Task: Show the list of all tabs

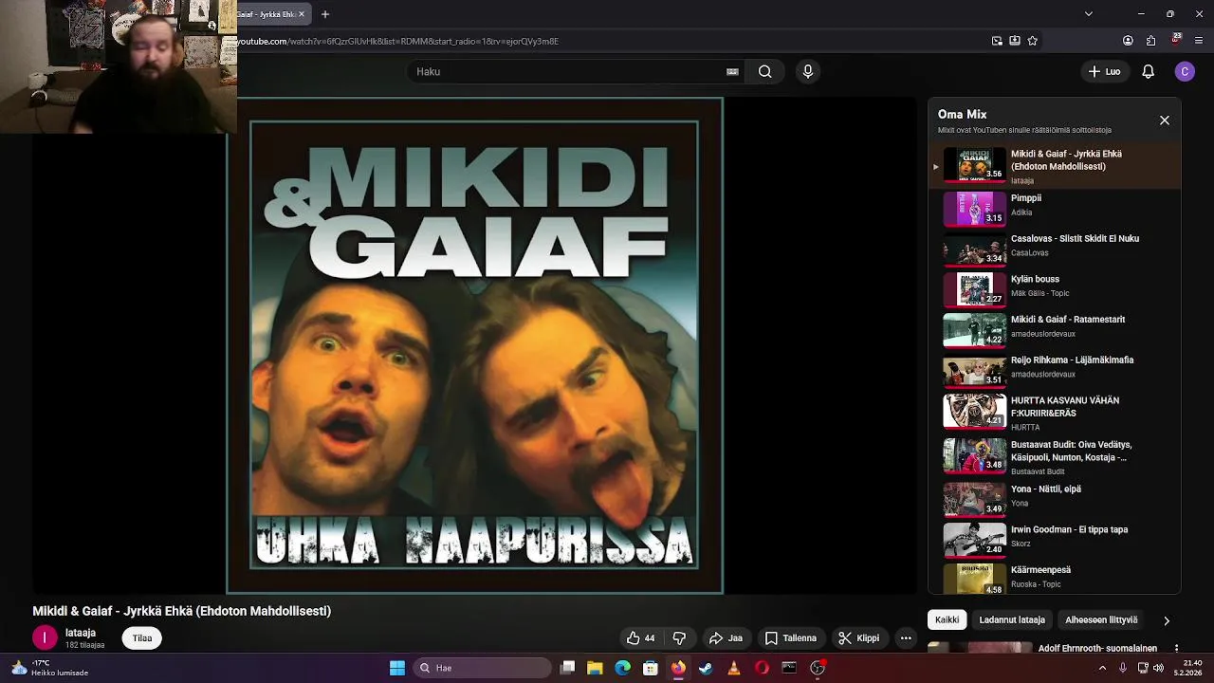Action: 1089,14
